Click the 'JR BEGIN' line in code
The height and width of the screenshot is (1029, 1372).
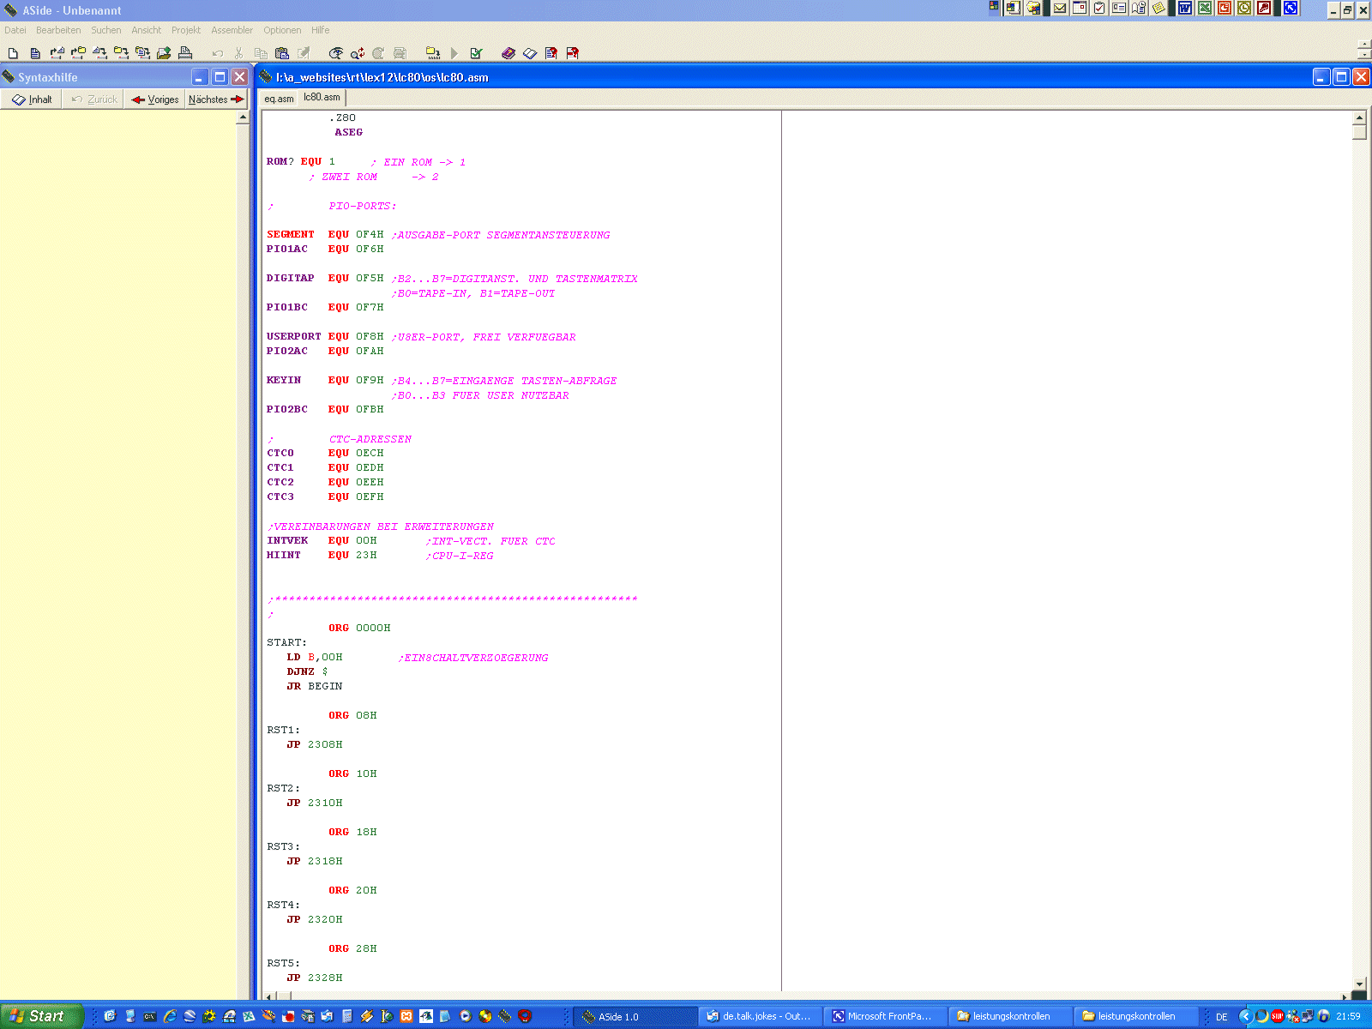pyautogui.click(x=315, y=687)
